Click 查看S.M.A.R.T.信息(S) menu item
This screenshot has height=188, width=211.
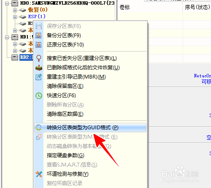click(x=90, y=165)
